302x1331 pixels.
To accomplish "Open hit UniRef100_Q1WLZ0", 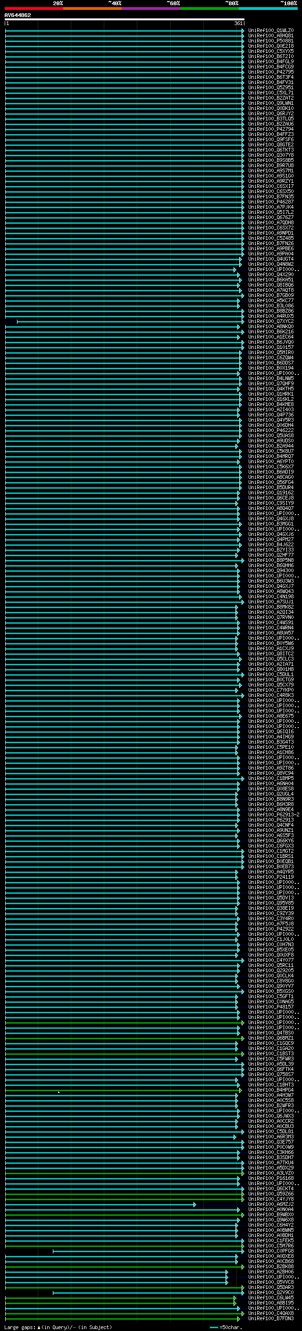I will pyautogui.click(x=270, y=31).
